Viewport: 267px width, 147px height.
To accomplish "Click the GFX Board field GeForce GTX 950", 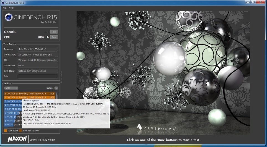I will click(x=38, y=71).
